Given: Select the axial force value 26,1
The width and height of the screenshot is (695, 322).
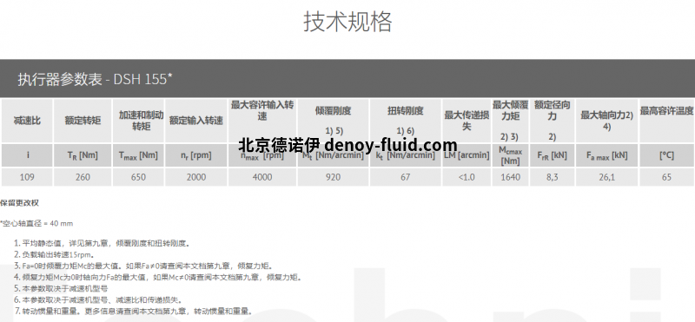Looking at the screenshot, I should pos(606,177).
